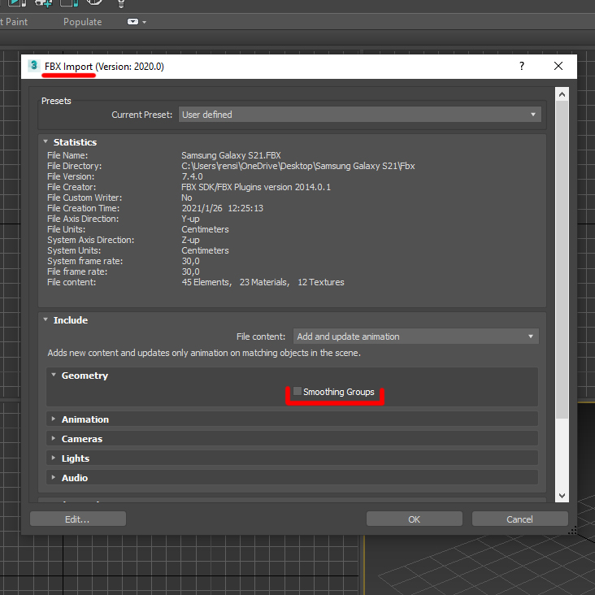Click the 'File Name:' label
595x595 pixels.
point(67,155)
